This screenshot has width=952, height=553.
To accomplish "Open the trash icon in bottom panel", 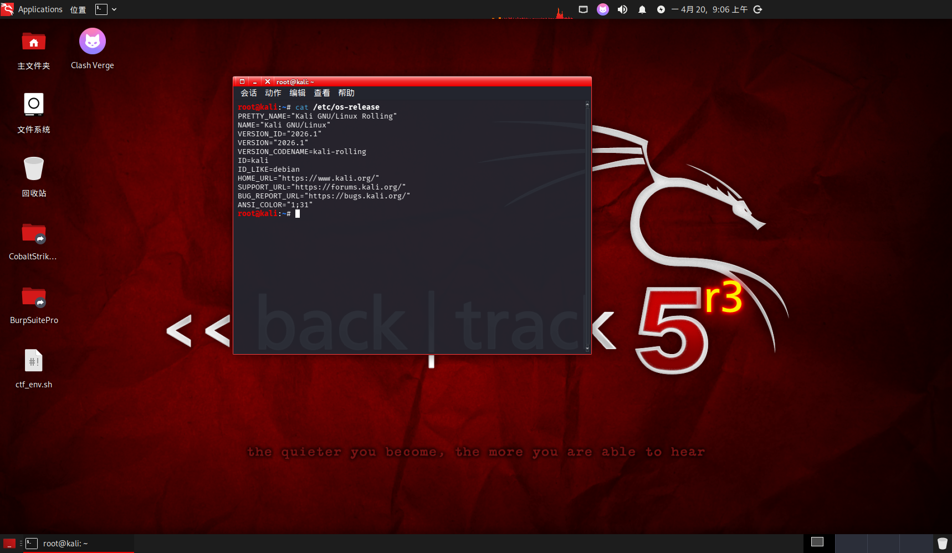I will [x=943, y=544].
